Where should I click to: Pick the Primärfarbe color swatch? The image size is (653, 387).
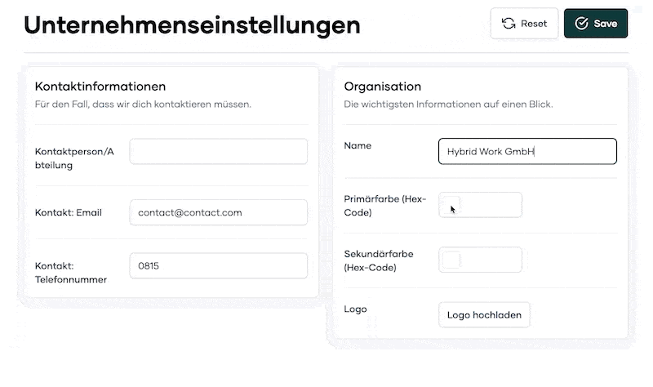(x=451, y=205)
